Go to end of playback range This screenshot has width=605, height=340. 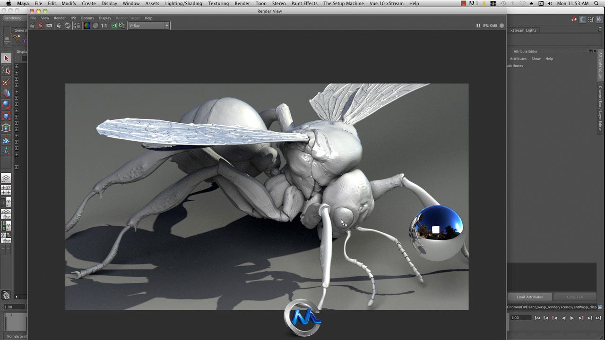coord(598,318)
